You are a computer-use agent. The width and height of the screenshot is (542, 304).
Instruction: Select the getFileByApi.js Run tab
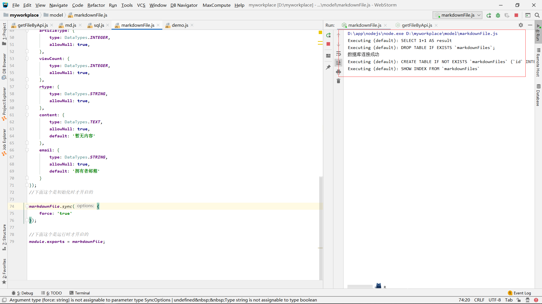click(x=417, y=25)
